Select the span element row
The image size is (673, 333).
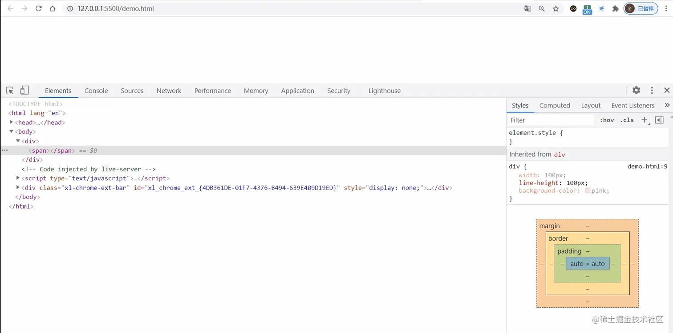click(x=253, y=151)
